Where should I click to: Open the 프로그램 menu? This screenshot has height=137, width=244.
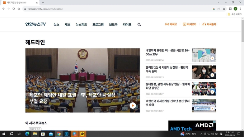[98, 25]
